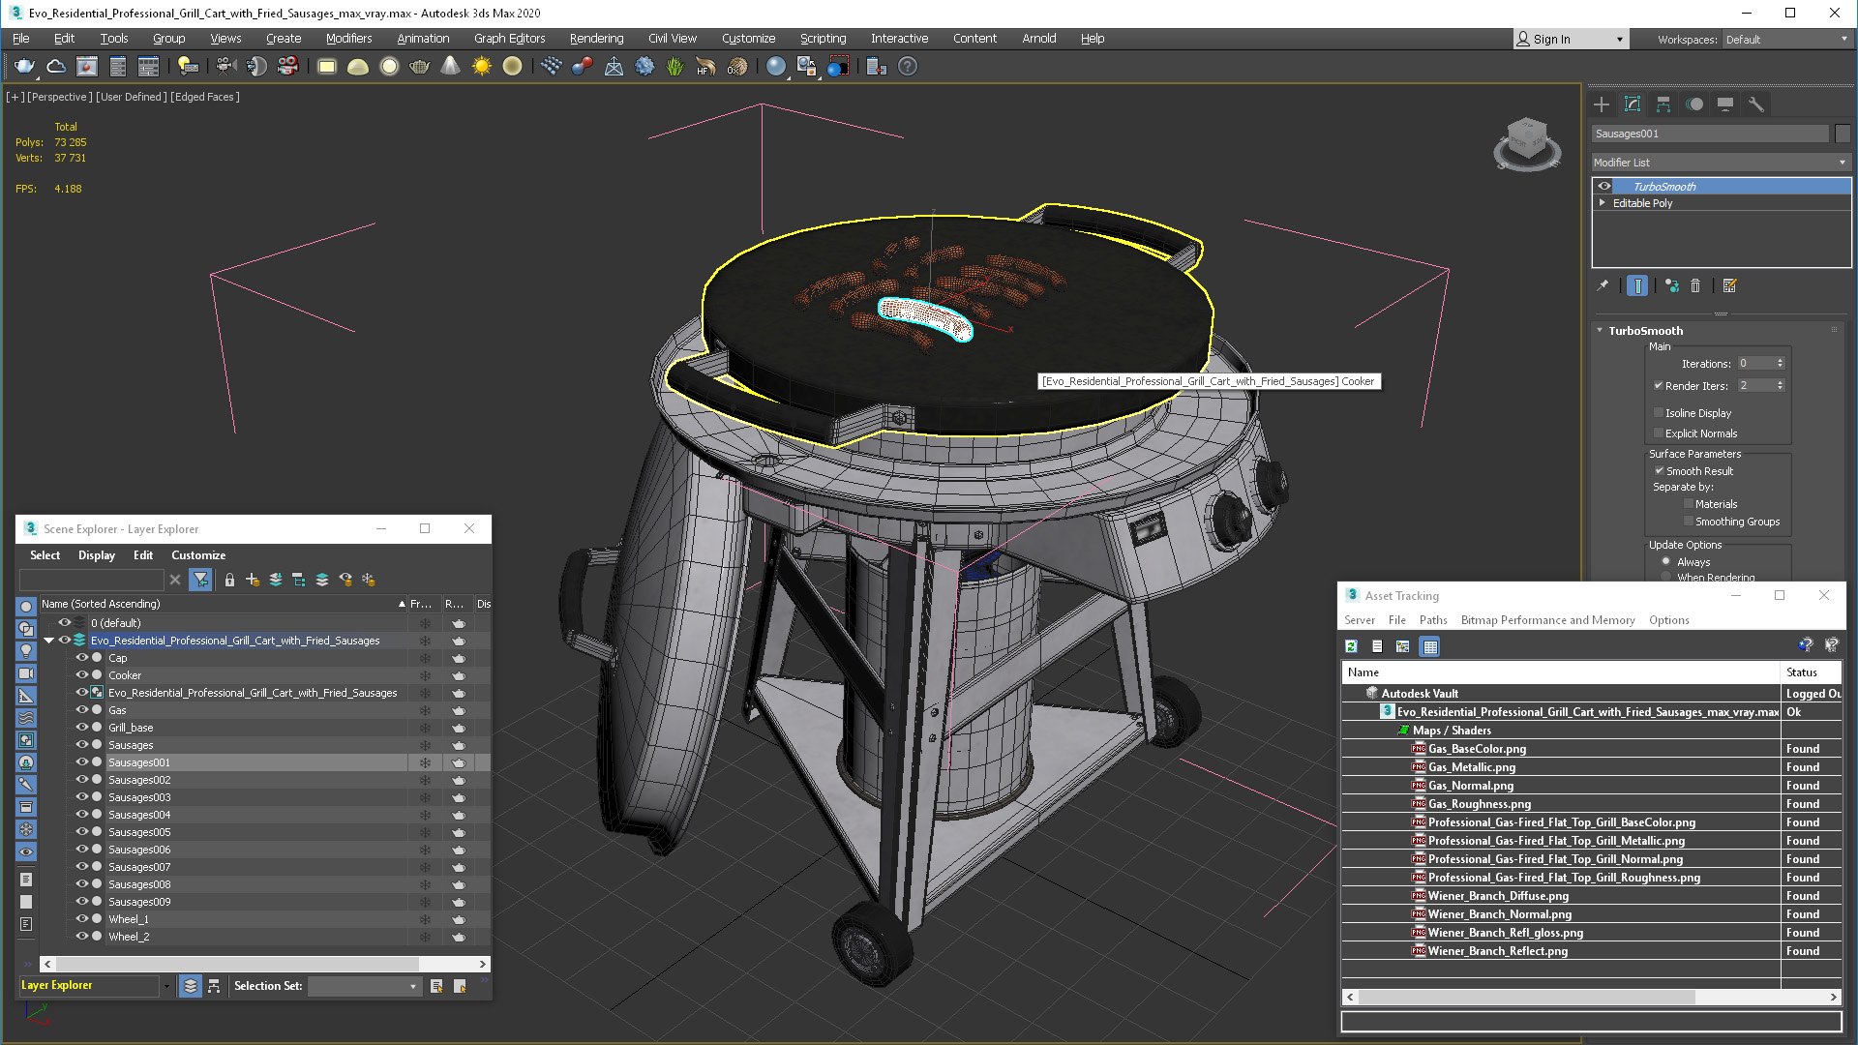This screenshot has height=1045, width=1858.
Task: Expand the Editable Poly modifier entry
Action: point(1603,203)
